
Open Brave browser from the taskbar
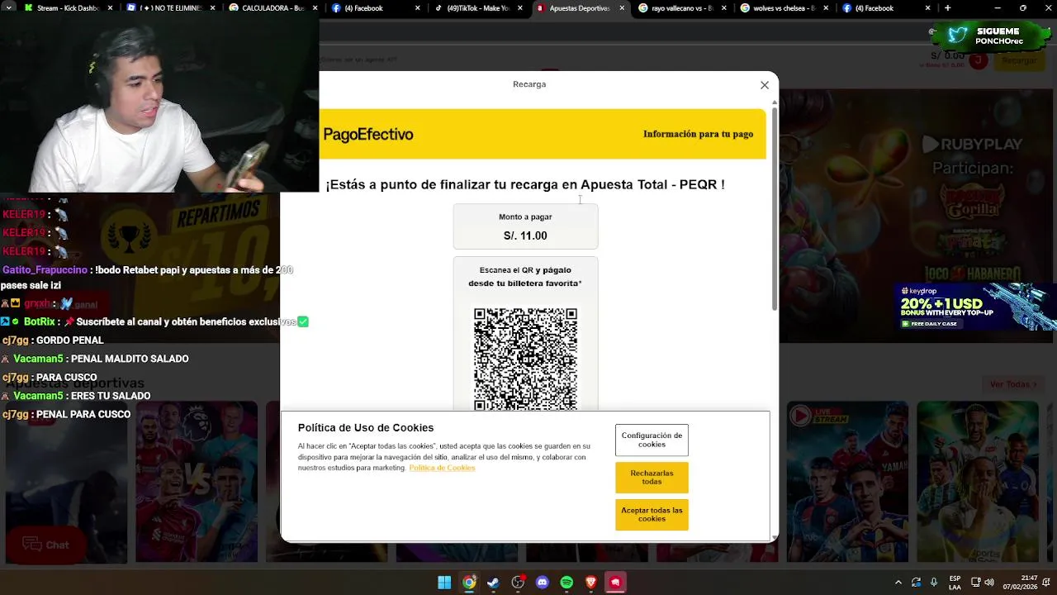coord(590,583)
